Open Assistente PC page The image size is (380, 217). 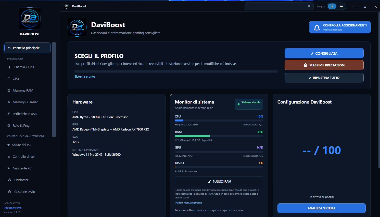click(x=27, y=168)
